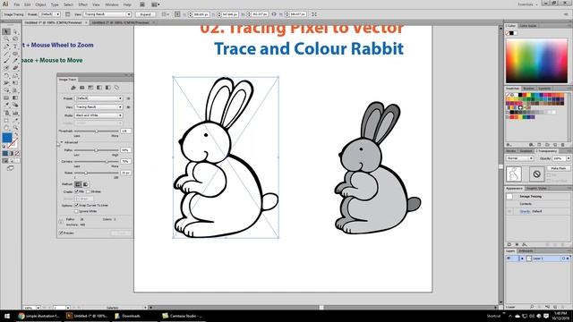Click the manage presets icon beside Preset
The width and height of the screenshot is (573, 322).
(x=128, y=98)
